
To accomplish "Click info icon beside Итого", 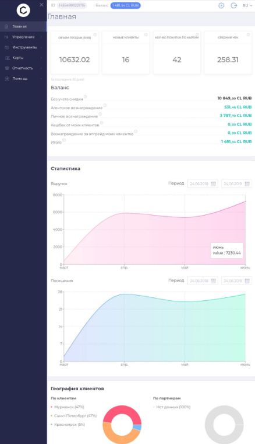I will point(64,140).
